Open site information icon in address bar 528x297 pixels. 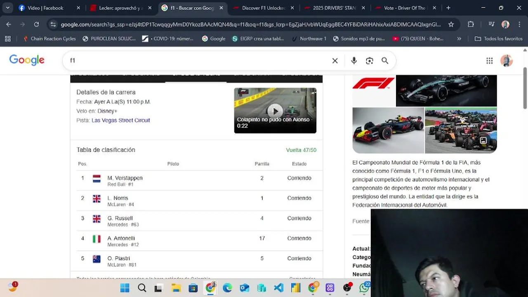coord(53,24)
